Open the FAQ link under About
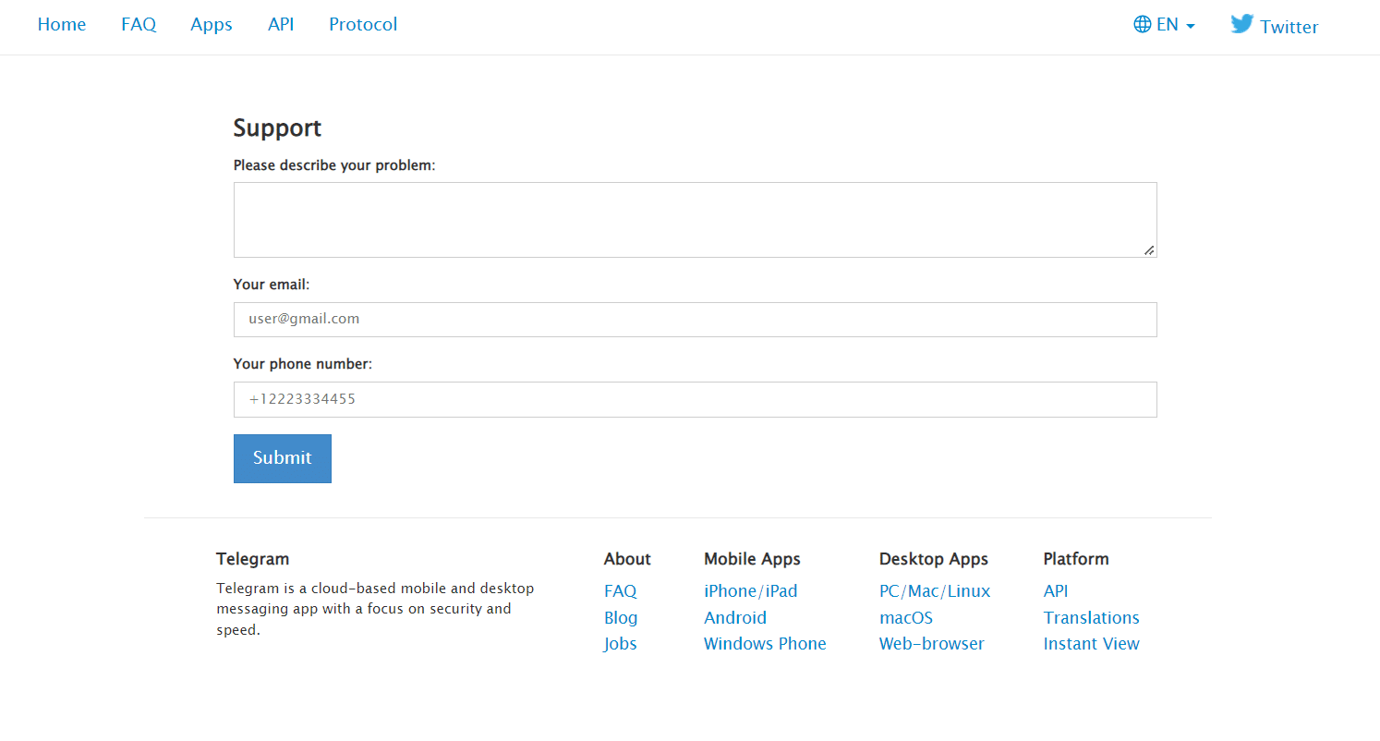Screen dimensions: 1380x741 tap(621, 591)
